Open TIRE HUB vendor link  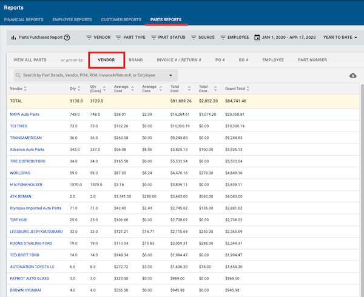coord(18,220)
